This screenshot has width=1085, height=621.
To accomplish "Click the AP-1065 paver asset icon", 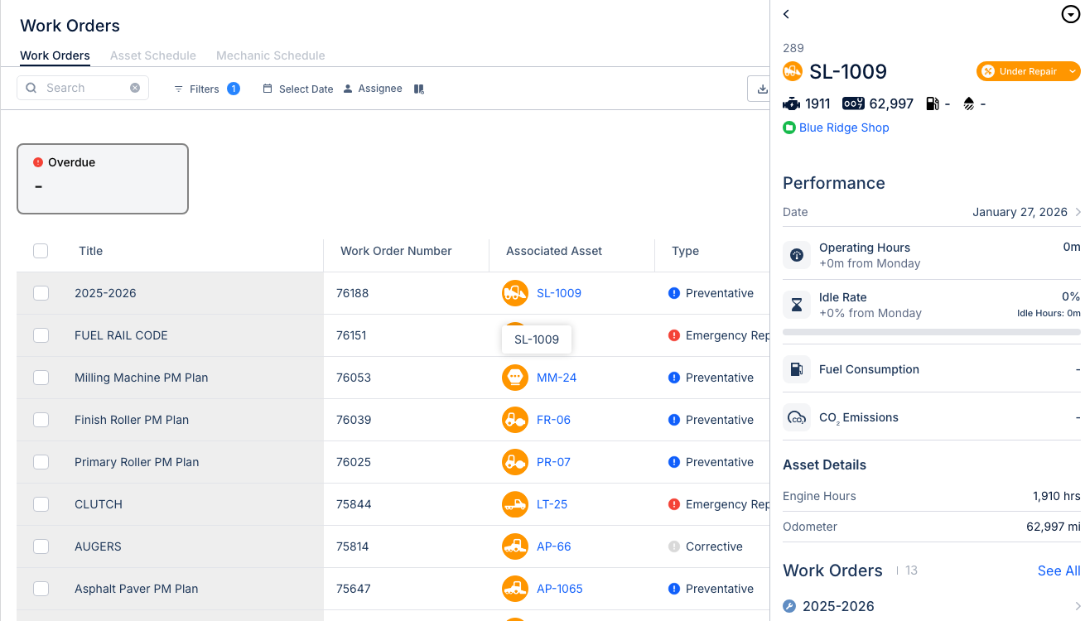I will (x=515, y=589).
